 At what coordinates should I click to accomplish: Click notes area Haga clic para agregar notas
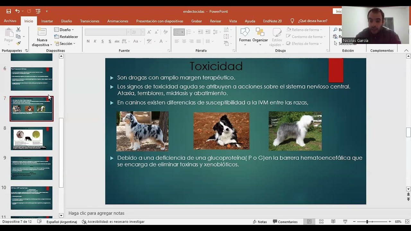point(96,213)
